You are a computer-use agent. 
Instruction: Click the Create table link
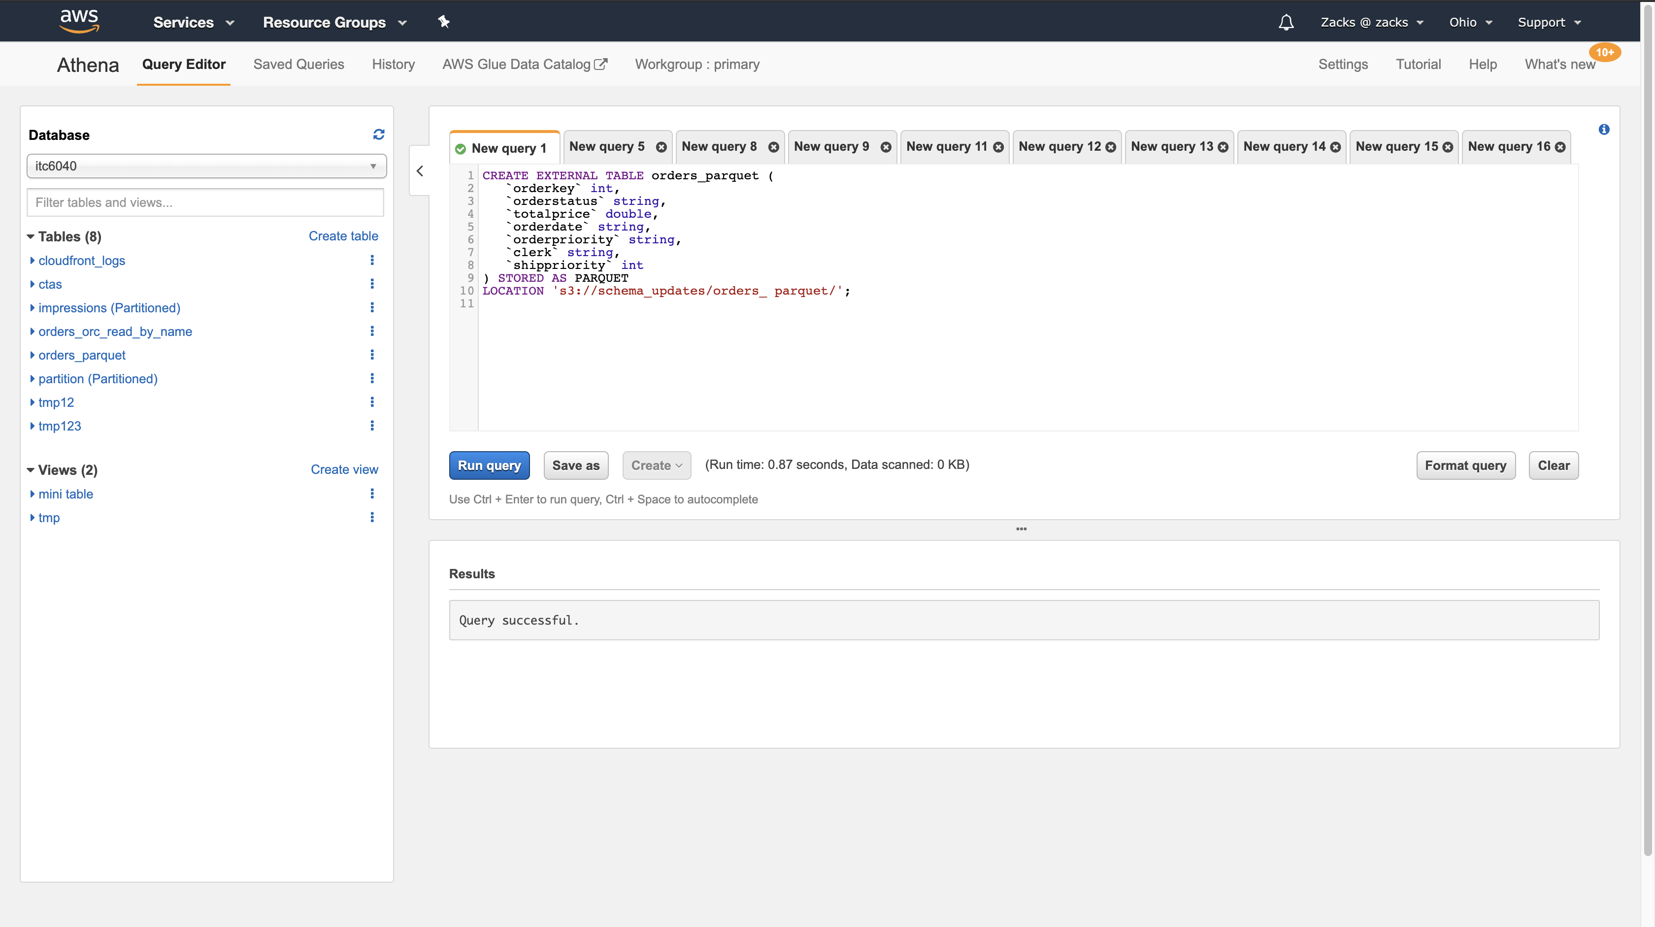[343, 236]
